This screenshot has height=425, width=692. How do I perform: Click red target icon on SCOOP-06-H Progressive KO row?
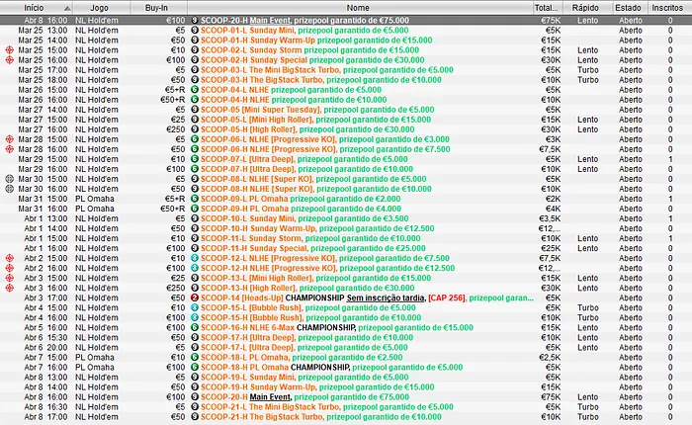tap(9, 149)
